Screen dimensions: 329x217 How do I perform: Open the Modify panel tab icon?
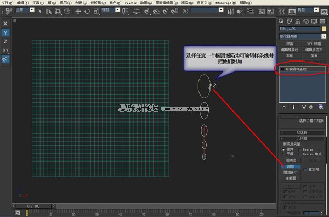(x=290, y=21)
